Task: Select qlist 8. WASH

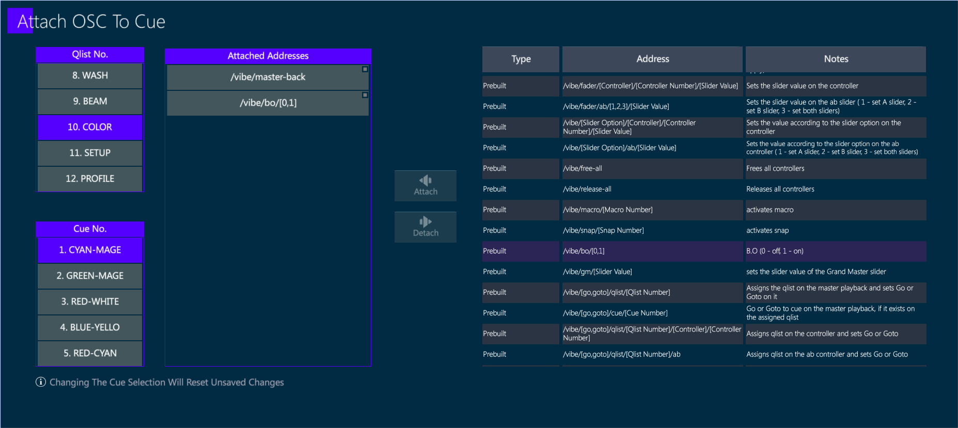Action: click(x=90, y=75)
